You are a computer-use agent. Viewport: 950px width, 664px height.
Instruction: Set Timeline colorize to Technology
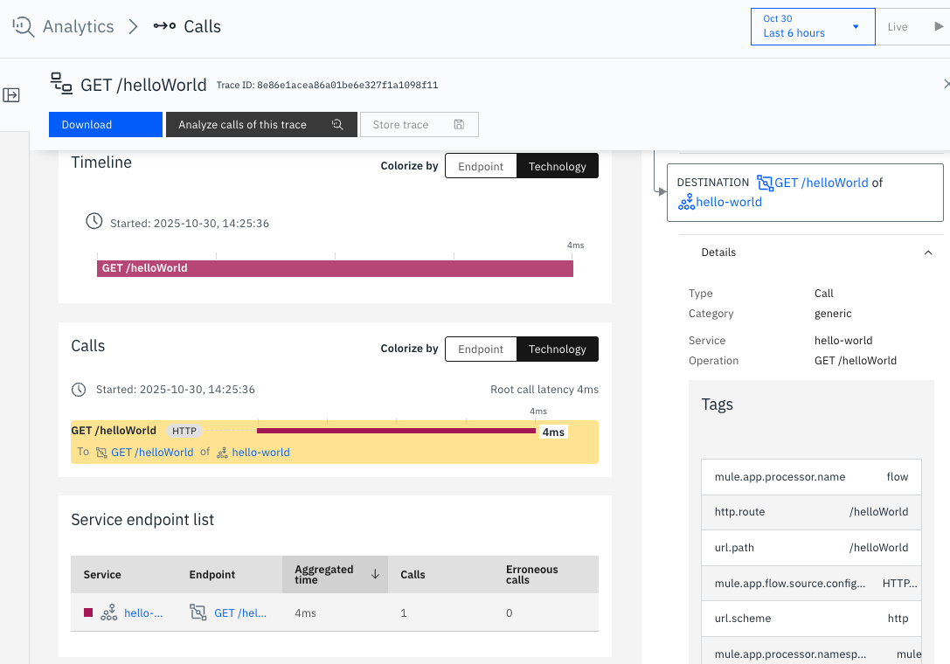557,166
